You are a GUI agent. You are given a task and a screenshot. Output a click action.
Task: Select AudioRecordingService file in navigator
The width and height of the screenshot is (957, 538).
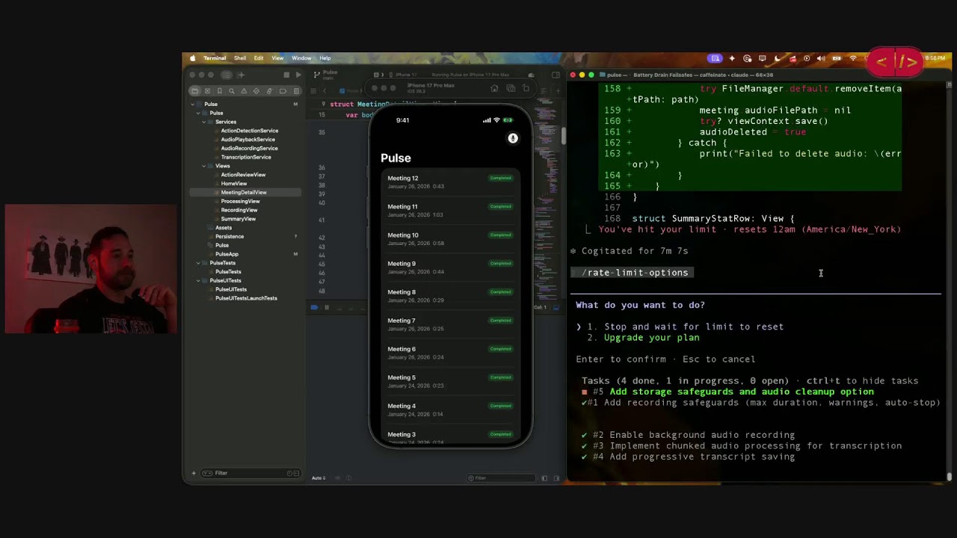click(249, 148)
